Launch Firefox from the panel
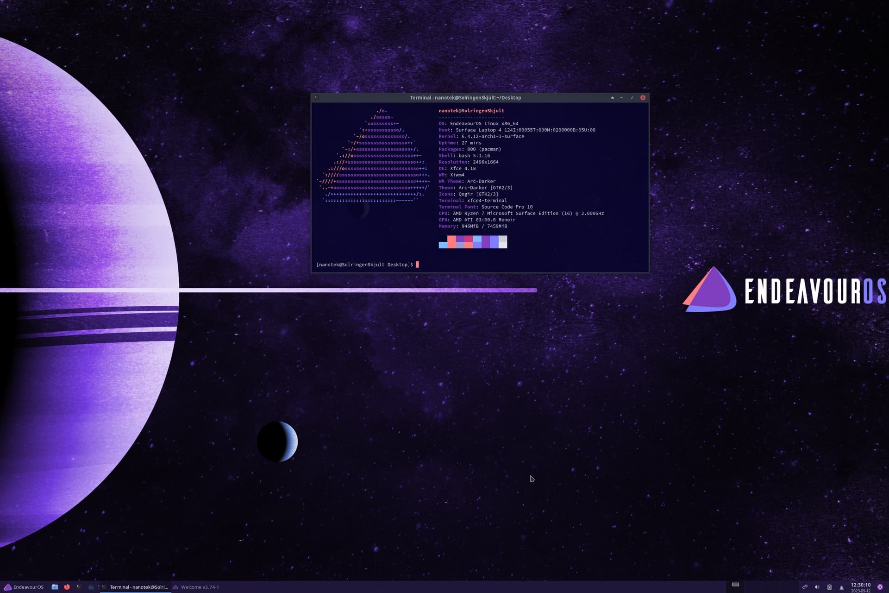The width and height of the screenshot is (889, 593). (x=67, y=587)
